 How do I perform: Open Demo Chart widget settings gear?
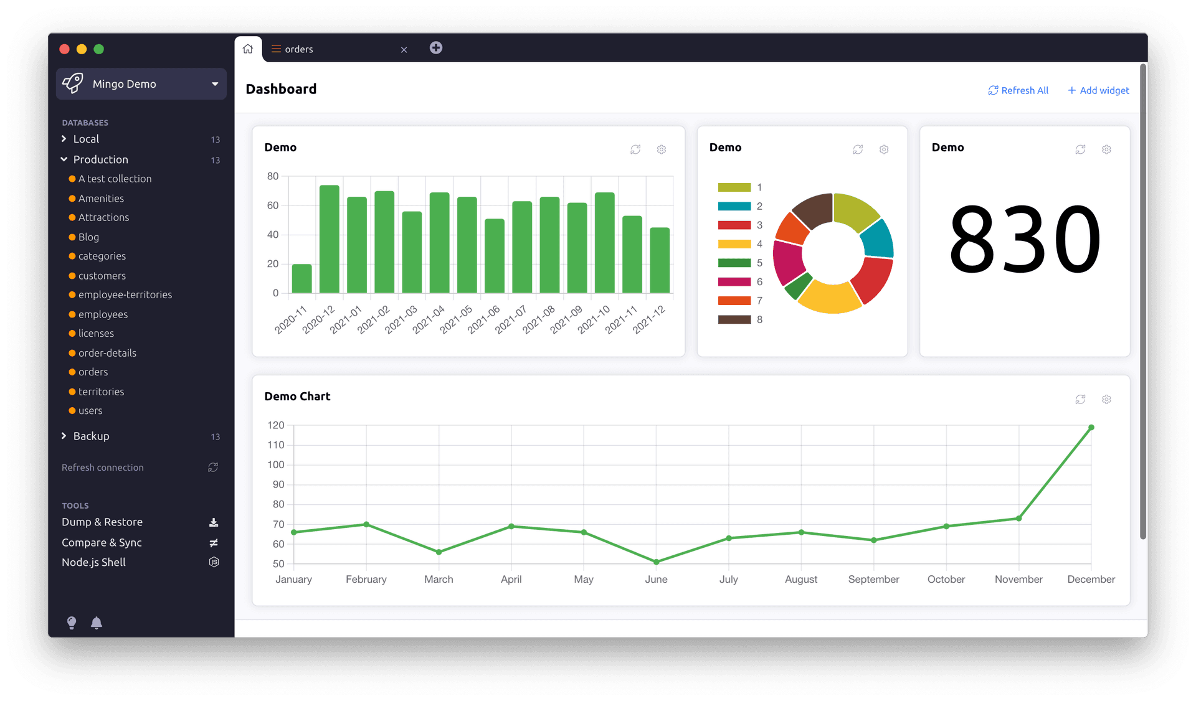tap(1106, 399)
